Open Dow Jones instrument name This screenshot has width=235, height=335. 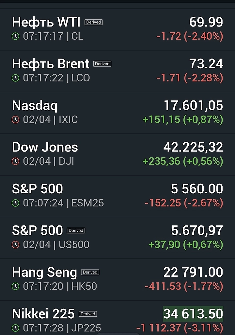tap(45, 147)
